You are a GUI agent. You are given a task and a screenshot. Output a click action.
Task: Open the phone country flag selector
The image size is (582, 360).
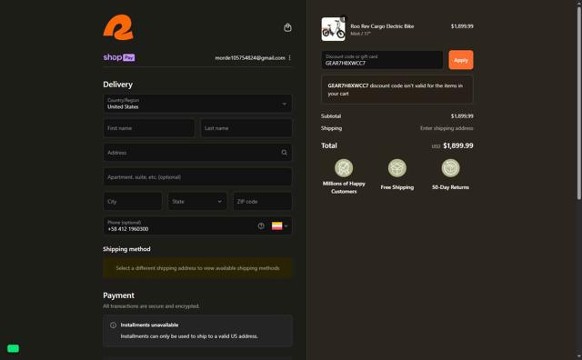(x=279, y=225)
